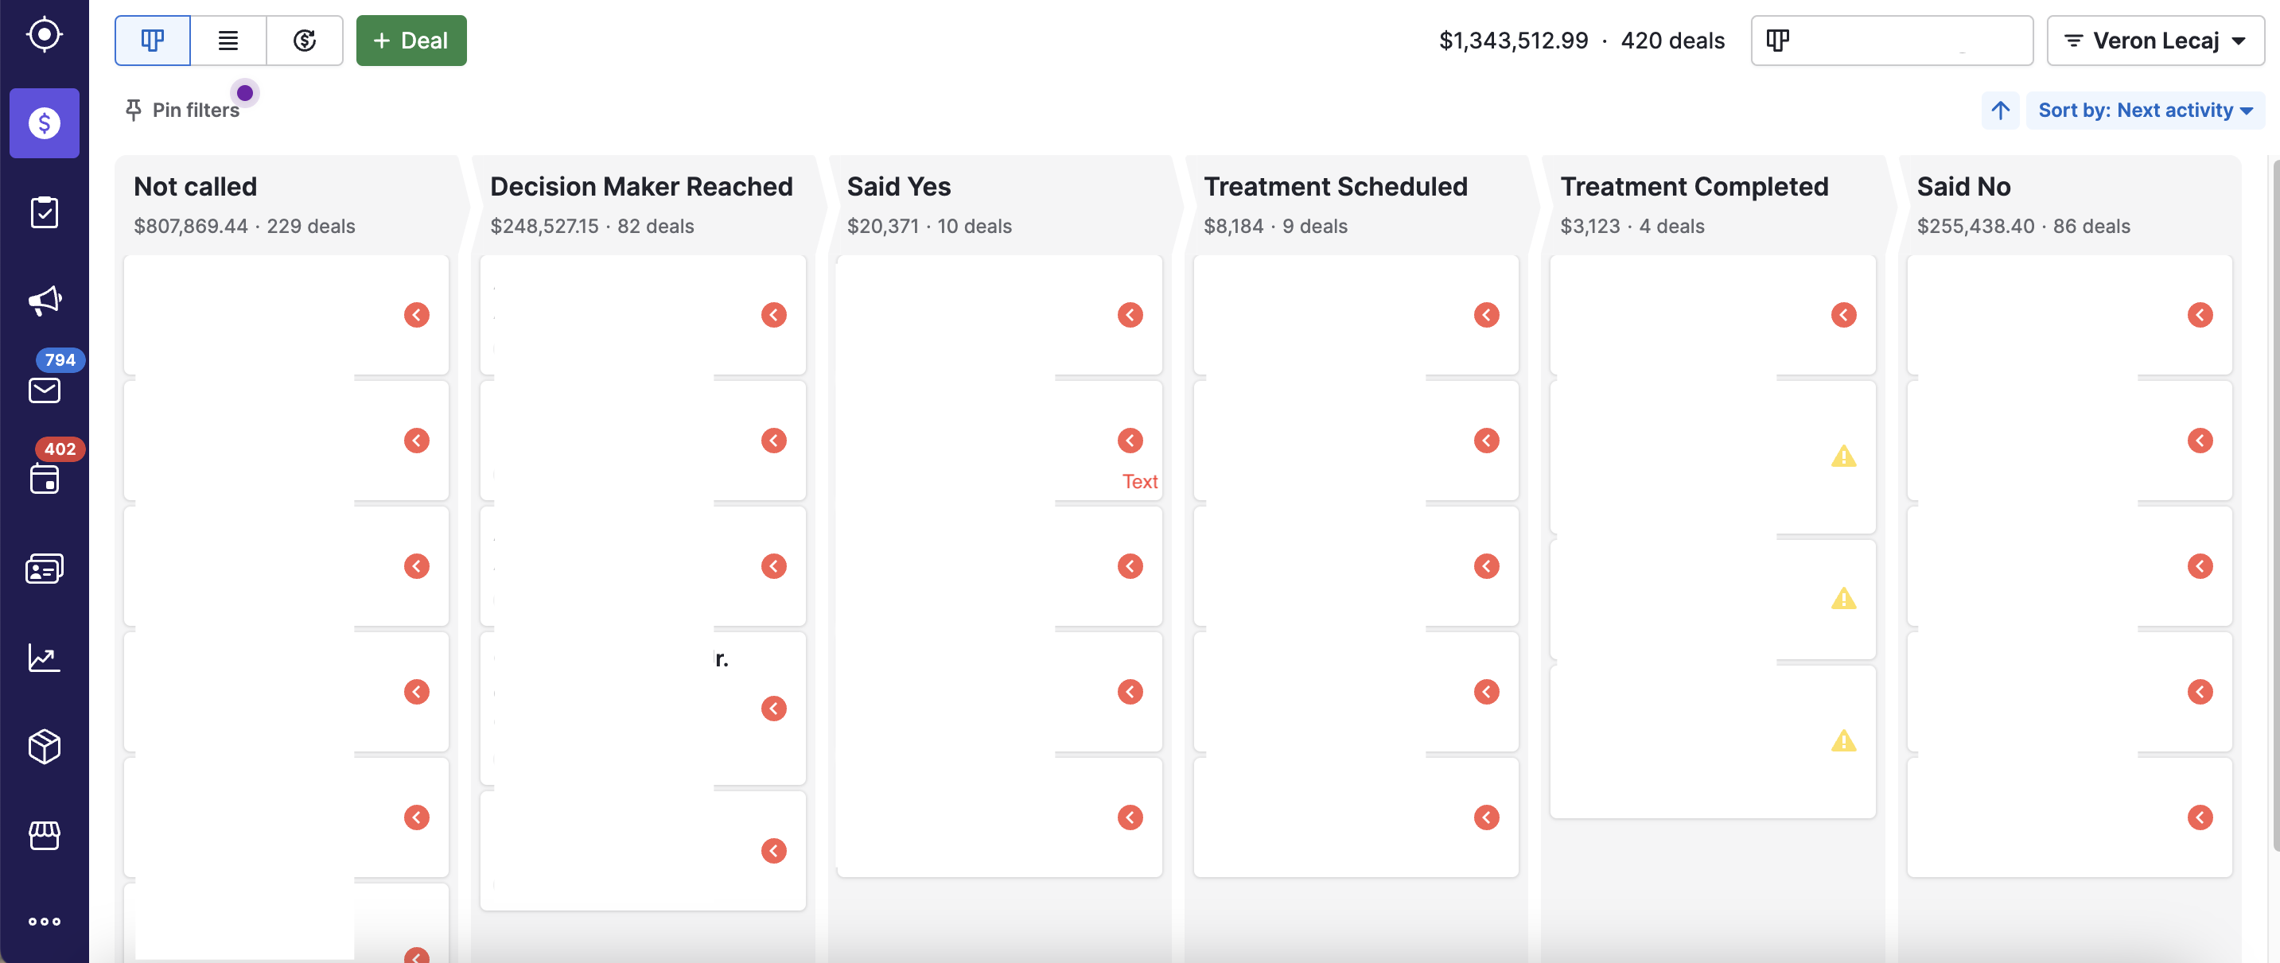Open the Deals section in sidebar
Viewport: 2280px width, 963px height.
tap(45, 123)
